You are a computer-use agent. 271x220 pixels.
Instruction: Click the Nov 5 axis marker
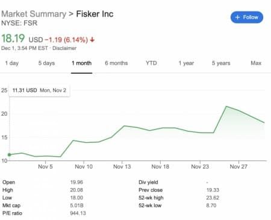45,166
